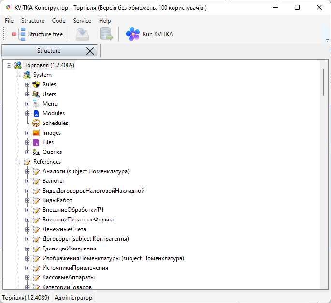Open the Code menu

58,21
